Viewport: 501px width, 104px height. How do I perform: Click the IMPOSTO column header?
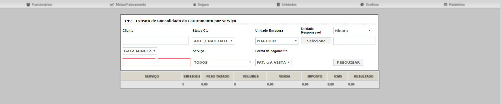[x=315, y=76]
